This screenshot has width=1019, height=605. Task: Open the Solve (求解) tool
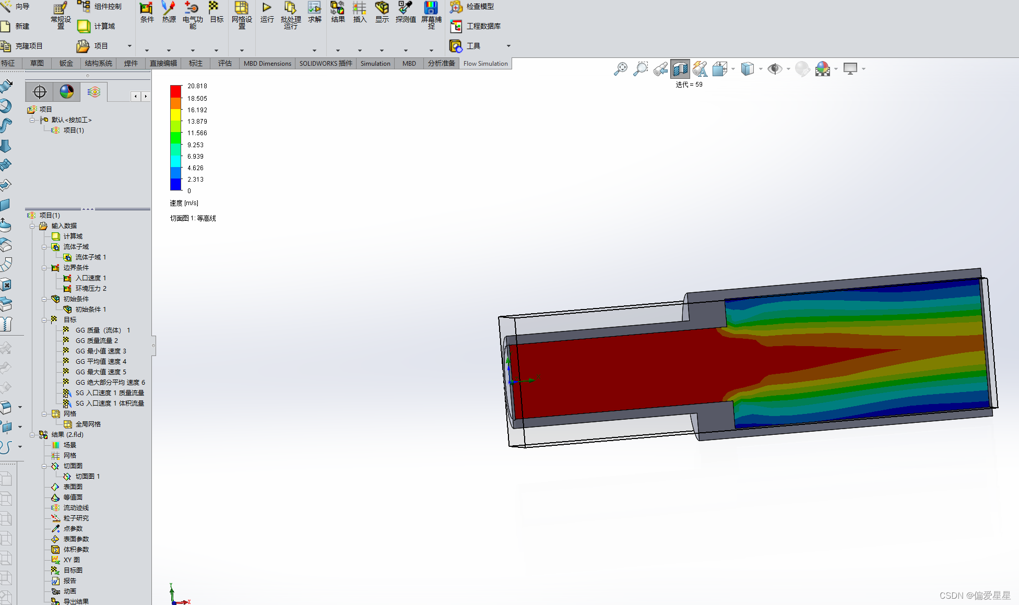tap(314, 8)
